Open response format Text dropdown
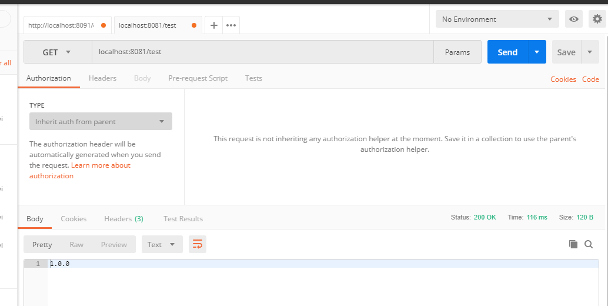 [162, 244]
